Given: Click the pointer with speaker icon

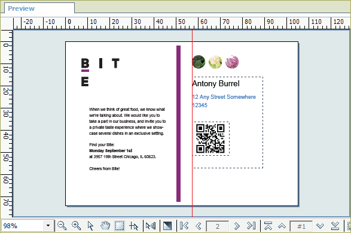Looking at the screenshot, I should [151, 226].
